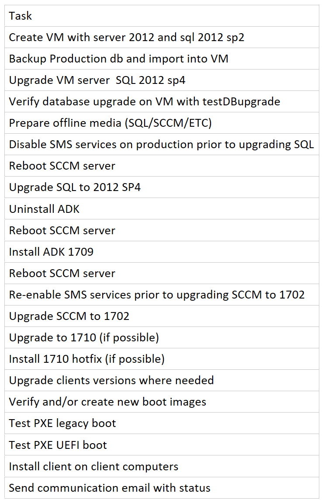The width and height of the screenshot is (325, 500).
Task: Select the Uninstall ADK row
Action: coord(162,208)
